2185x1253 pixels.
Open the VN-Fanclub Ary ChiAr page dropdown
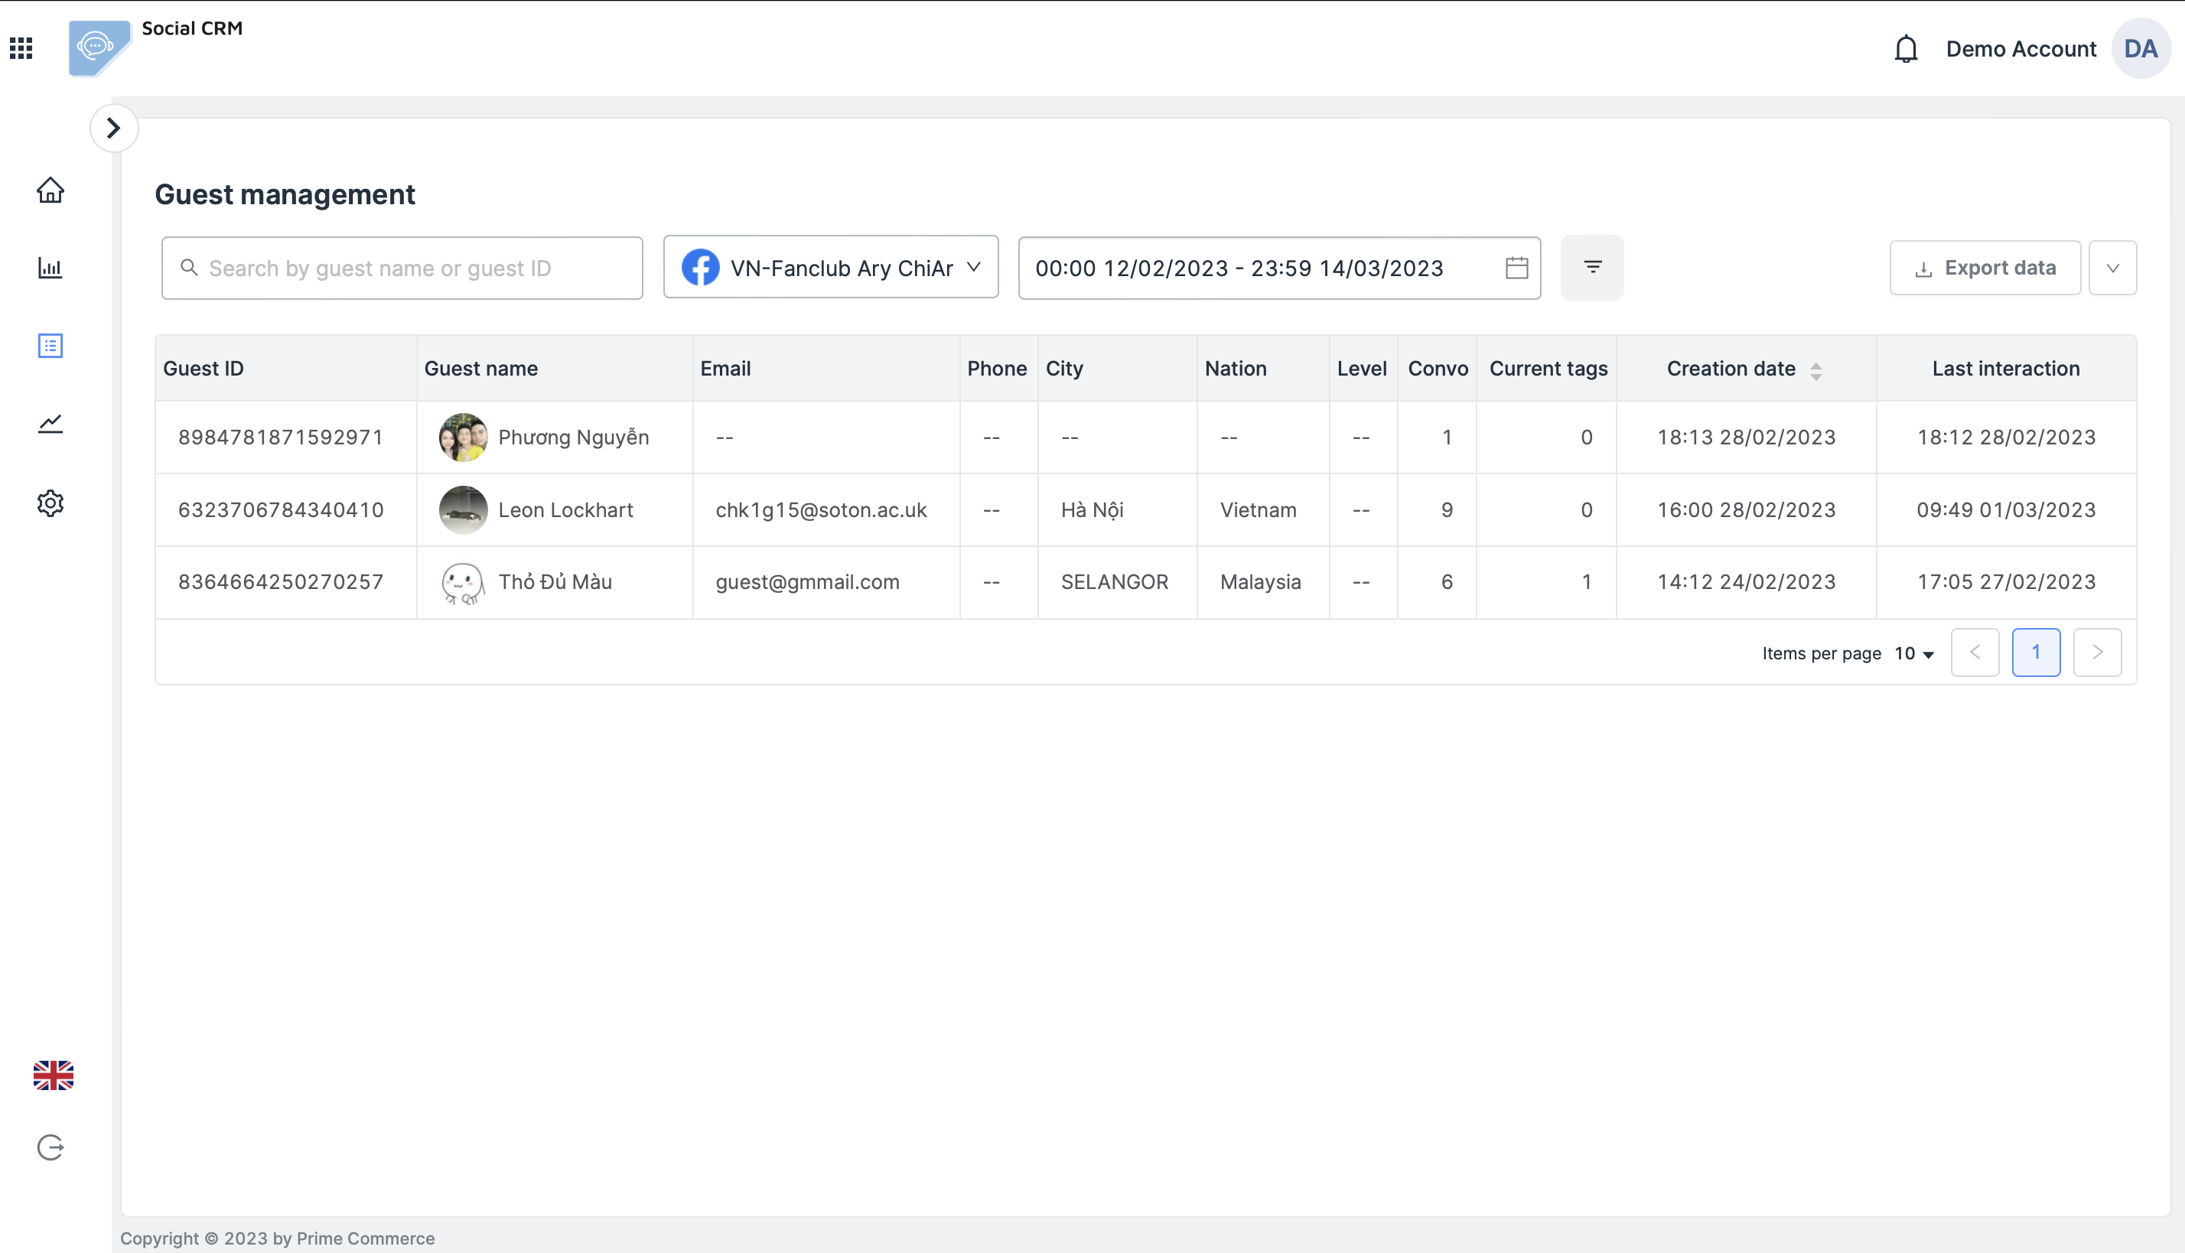[830, 268]
